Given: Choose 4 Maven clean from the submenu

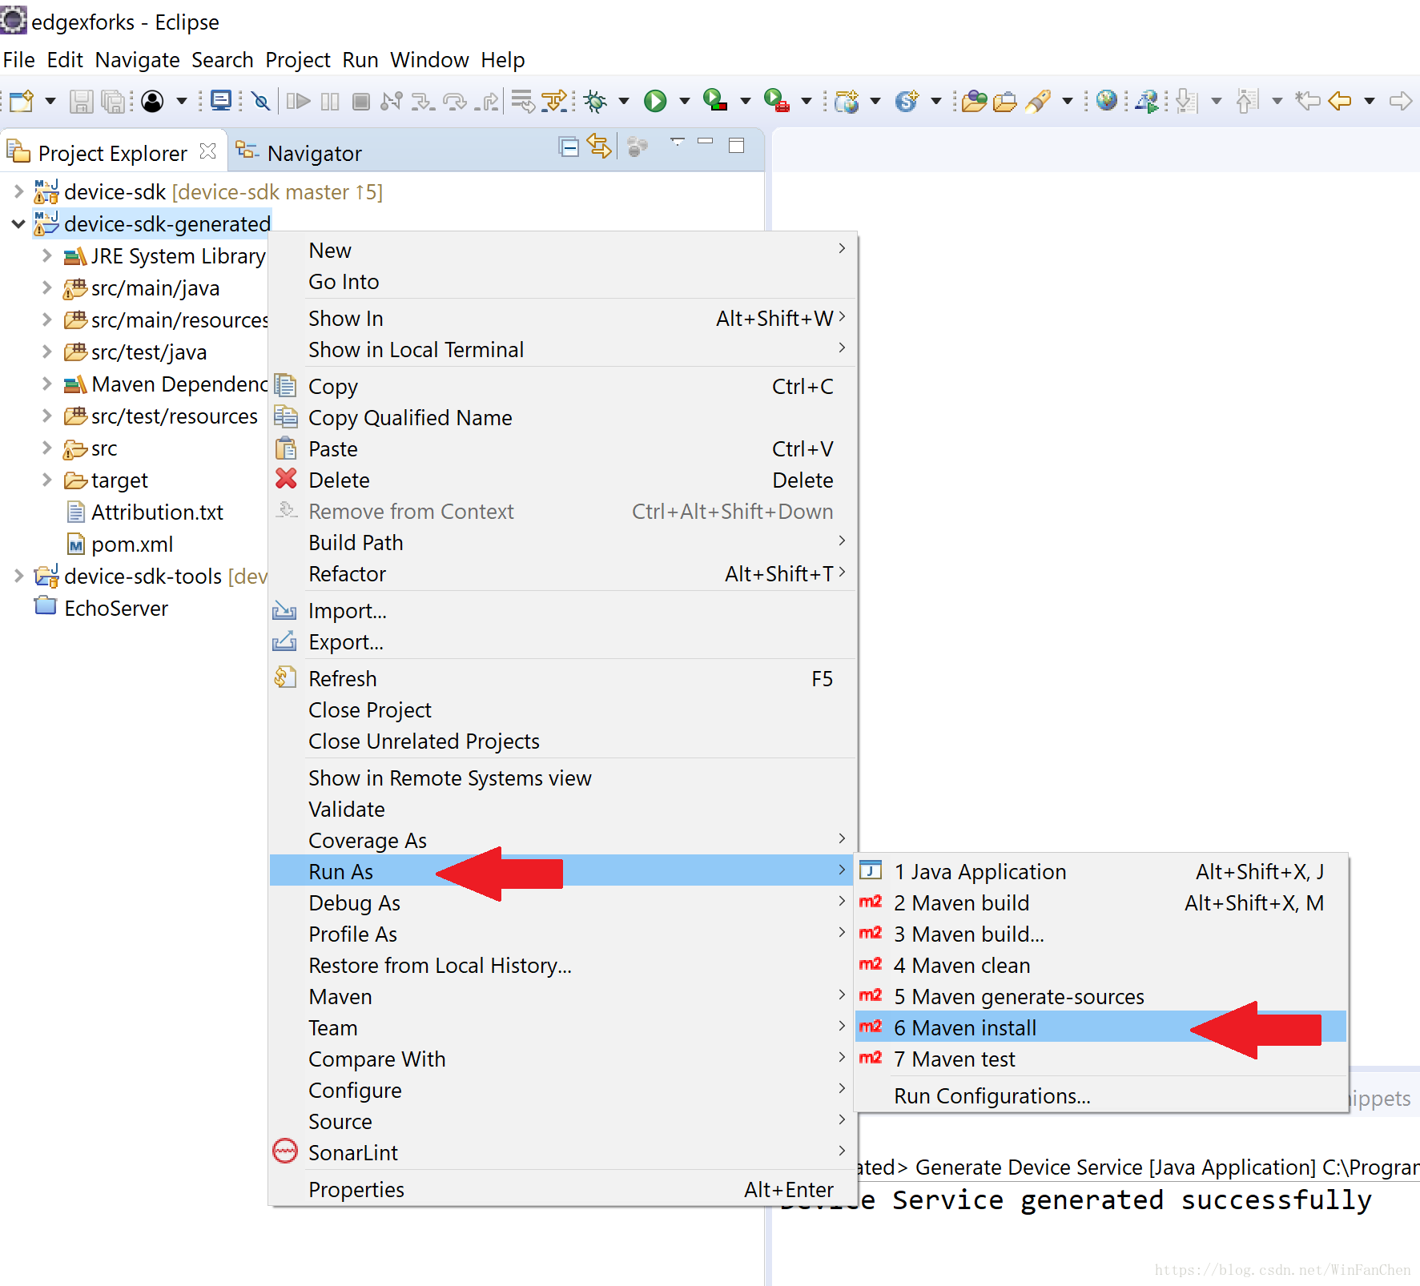Looking at the screenshot, I should pos(1101,964).
